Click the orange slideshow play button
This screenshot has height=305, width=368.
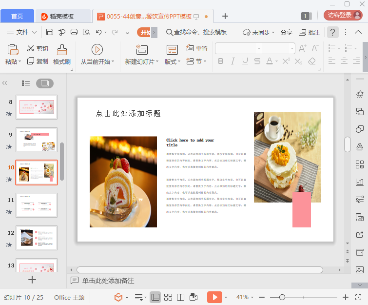(214, 297)
